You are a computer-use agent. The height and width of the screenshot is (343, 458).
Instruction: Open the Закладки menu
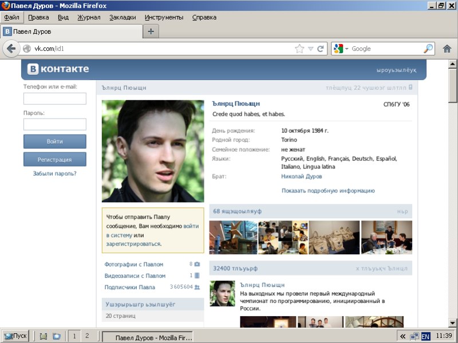click(x=123, y=17)
